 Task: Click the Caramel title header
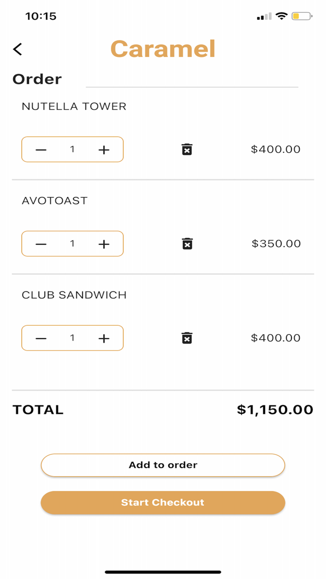[163, 49]
